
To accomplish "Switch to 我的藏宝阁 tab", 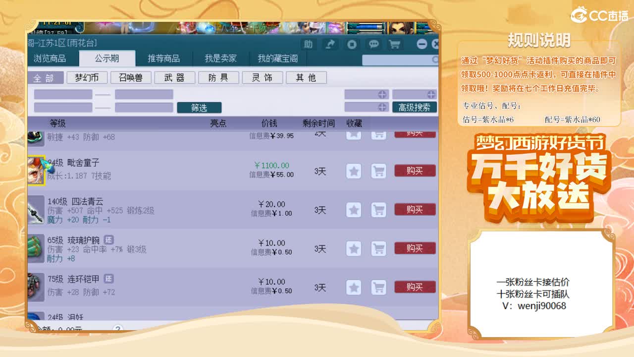I will [x=277, y=59].
